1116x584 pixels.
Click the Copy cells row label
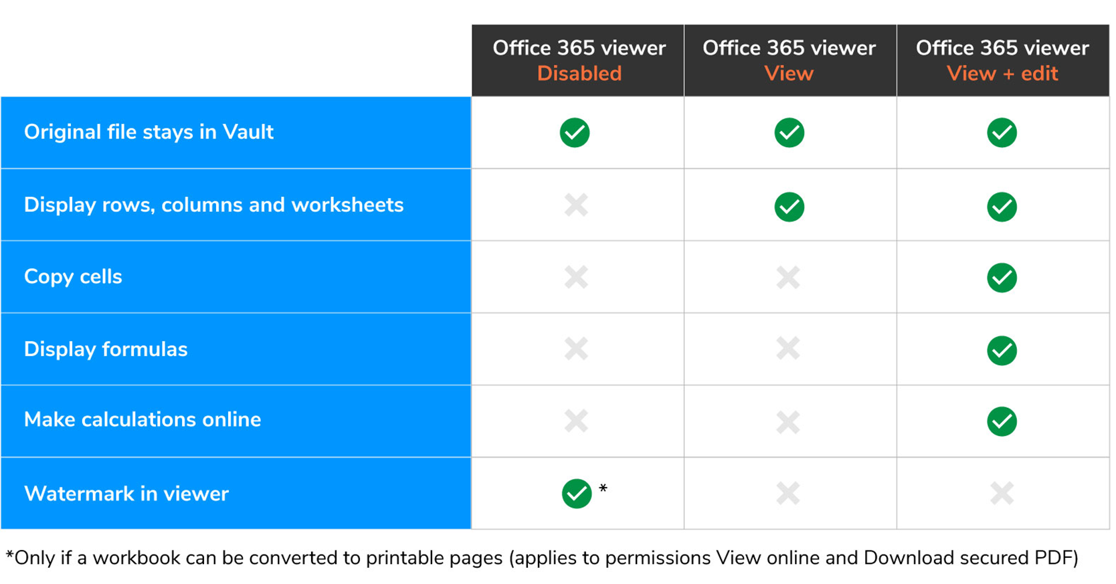pos(73,277)
